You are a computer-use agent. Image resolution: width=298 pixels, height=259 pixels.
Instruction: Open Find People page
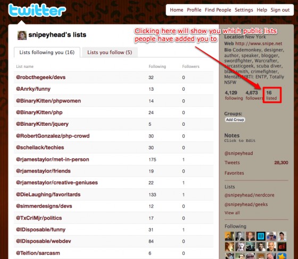(218, 10)
